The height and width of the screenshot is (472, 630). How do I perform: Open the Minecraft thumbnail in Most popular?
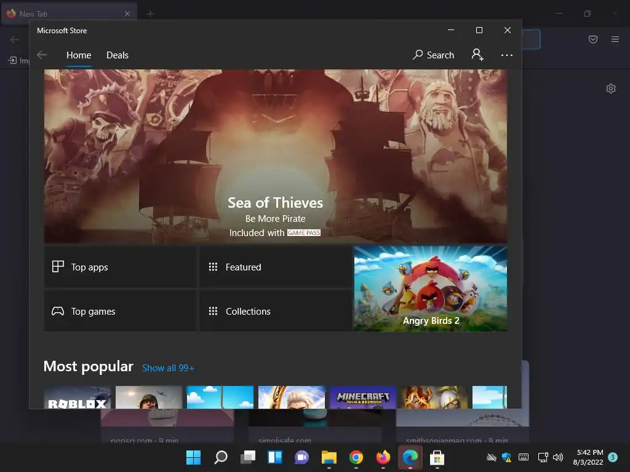tap(363, 398)
